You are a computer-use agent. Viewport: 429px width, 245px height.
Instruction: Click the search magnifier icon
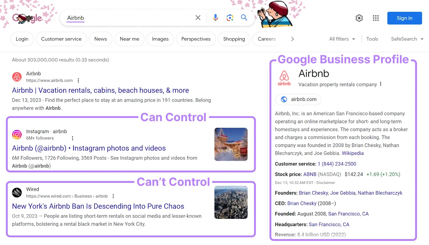click(x=244, y=17)
